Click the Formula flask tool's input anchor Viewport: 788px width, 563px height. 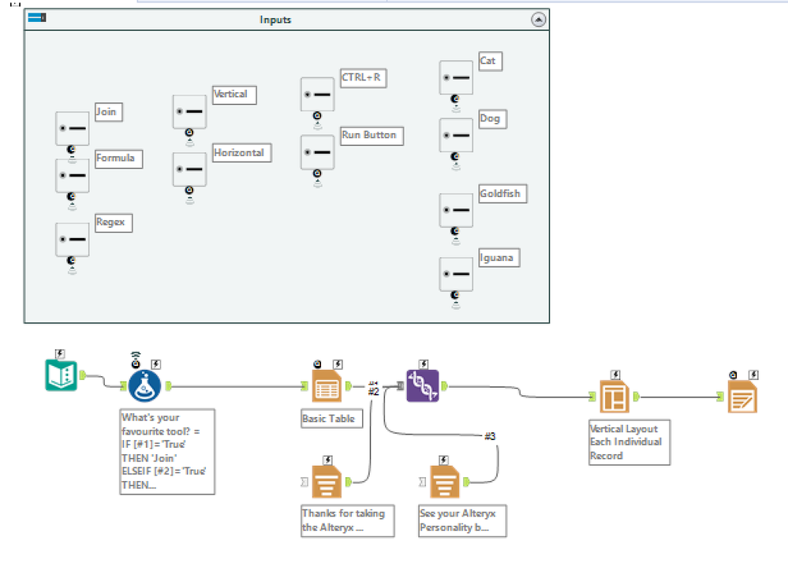tap(123, 386)
